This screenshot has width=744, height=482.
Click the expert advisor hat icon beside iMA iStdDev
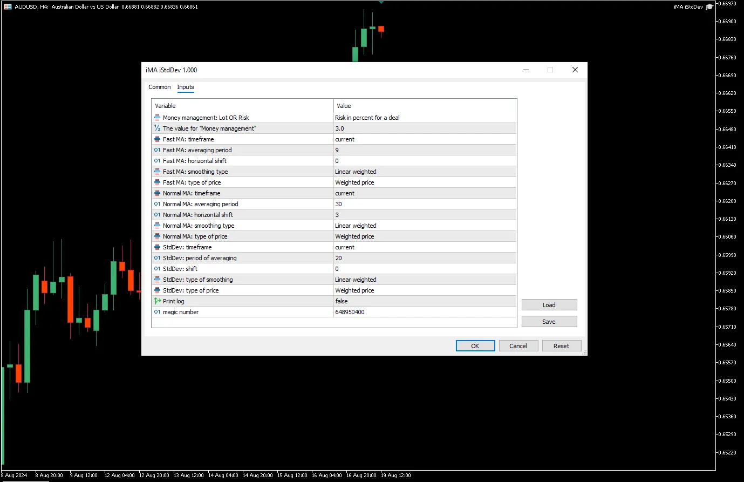point(709,7)
